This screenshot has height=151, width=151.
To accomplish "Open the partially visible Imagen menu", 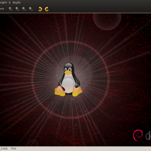I will pyautogui.click(x=3, y=3).
